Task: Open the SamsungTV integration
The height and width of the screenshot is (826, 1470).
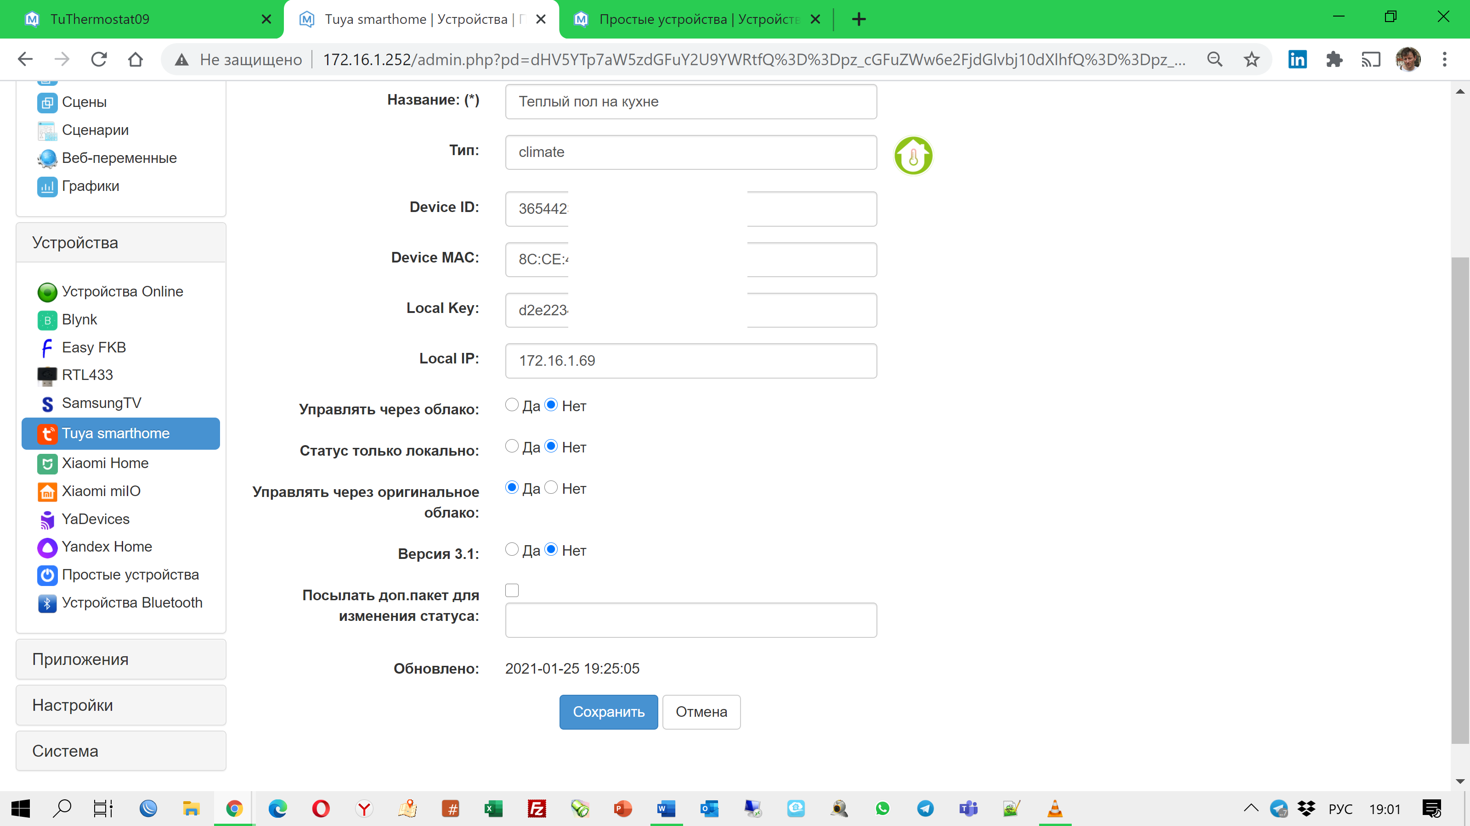Action: click(101, 402)
